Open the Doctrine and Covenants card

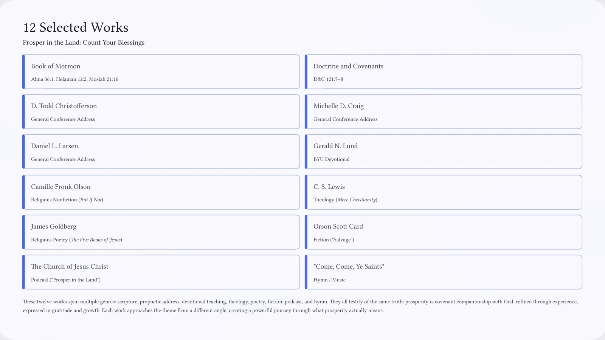click(x=444, y=72)
